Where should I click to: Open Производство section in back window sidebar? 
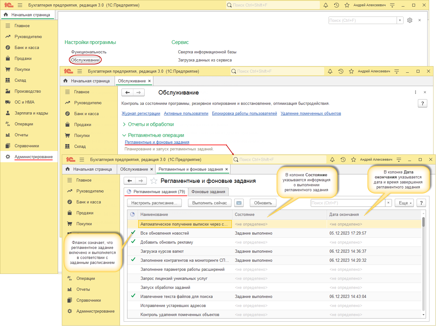pos(27,91)
